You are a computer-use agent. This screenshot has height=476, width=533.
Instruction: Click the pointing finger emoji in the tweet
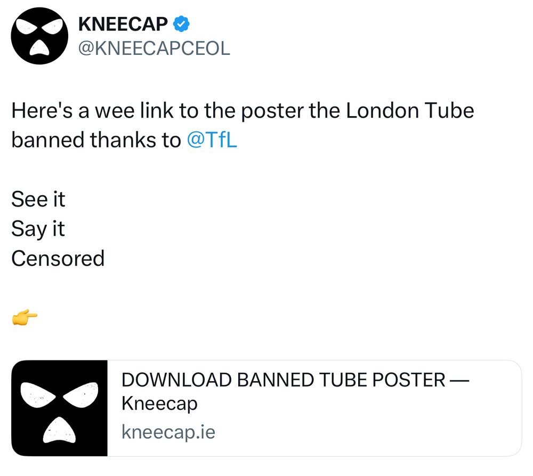[24, 316]
